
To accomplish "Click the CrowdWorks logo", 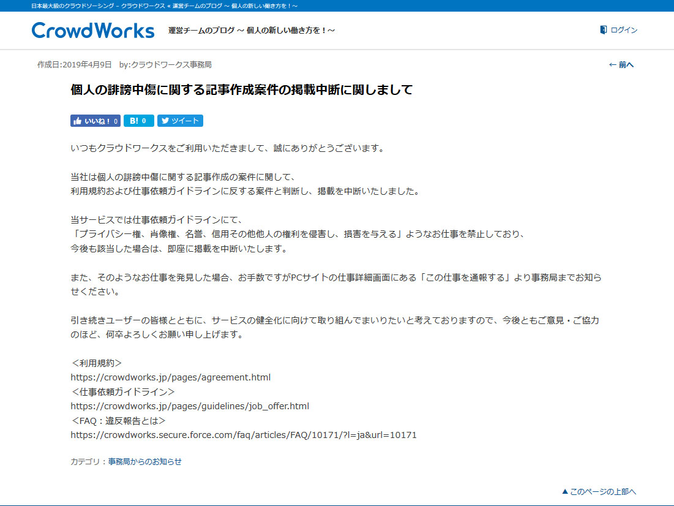I will (x=93, y=31).
